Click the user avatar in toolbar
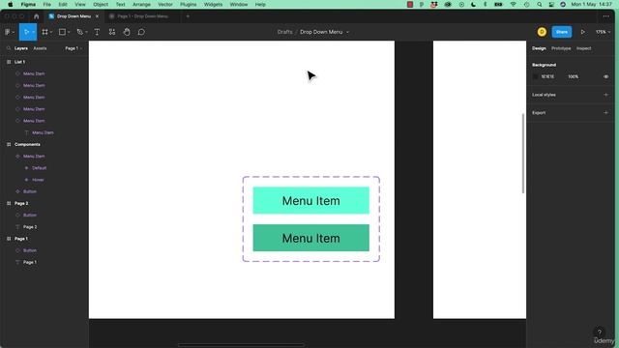This screenshot has height=348, width=619. point(542,32)
